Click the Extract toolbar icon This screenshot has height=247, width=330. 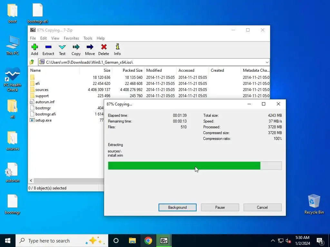48,50
